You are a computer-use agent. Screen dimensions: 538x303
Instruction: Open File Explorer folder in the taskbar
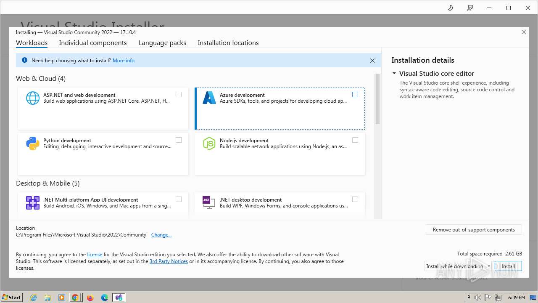47,298
